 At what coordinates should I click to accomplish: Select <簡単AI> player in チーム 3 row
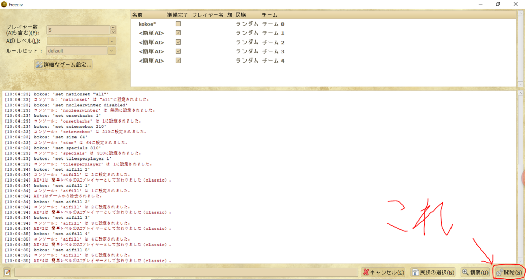152,51
